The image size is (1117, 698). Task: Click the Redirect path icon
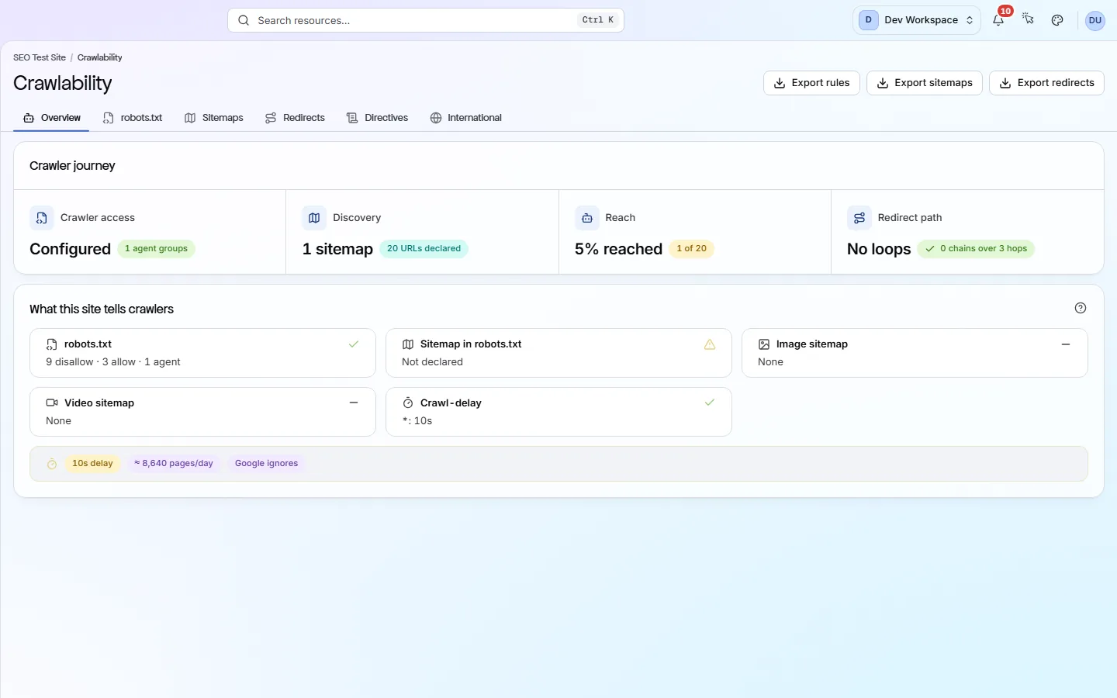(x=859, y=218)
